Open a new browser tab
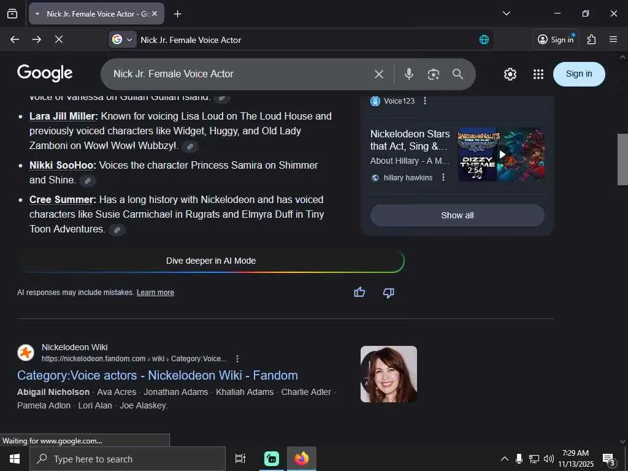The image size is (628, 471). point(177,14)
